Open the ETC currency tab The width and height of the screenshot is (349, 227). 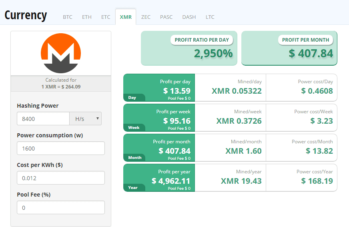coord(106,17)
